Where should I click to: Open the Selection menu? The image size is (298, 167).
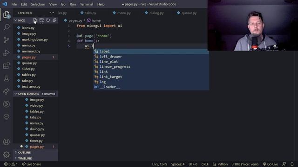pyautogui.click(x=38, y=4)
